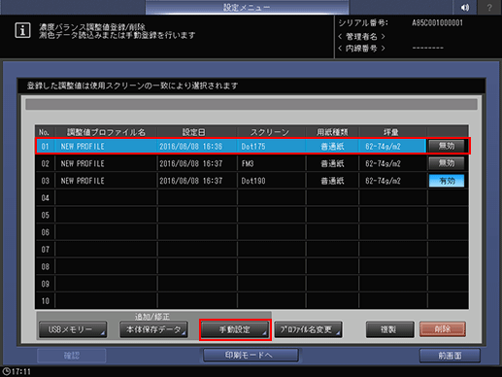The image size is (502, 377).
Task: Select empty row number 09
Action: (x=251, y=284)
